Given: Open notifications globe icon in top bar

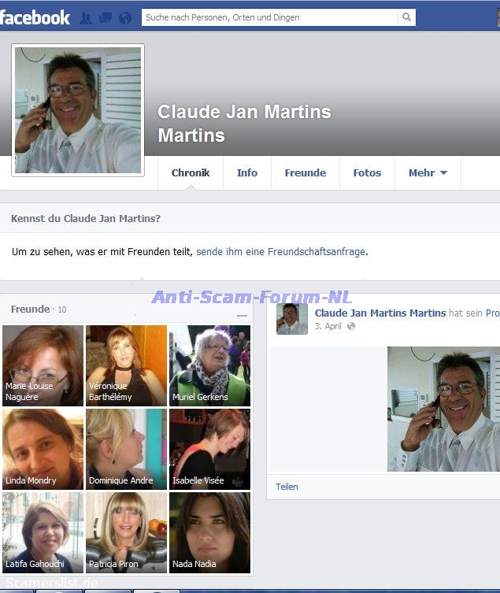Looking at the screenshot, I should [x=124, y=17].
